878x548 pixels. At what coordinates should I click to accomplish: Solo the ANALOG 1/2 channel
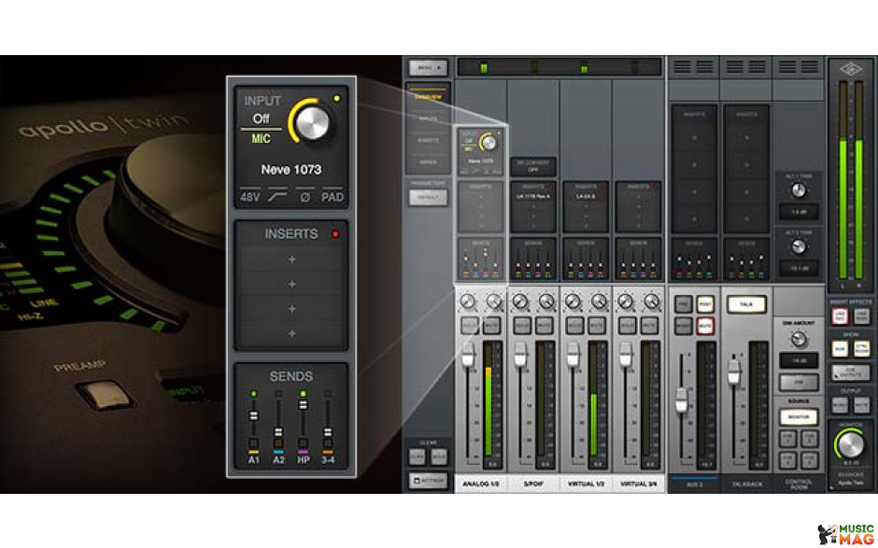(x=469, y=325)
